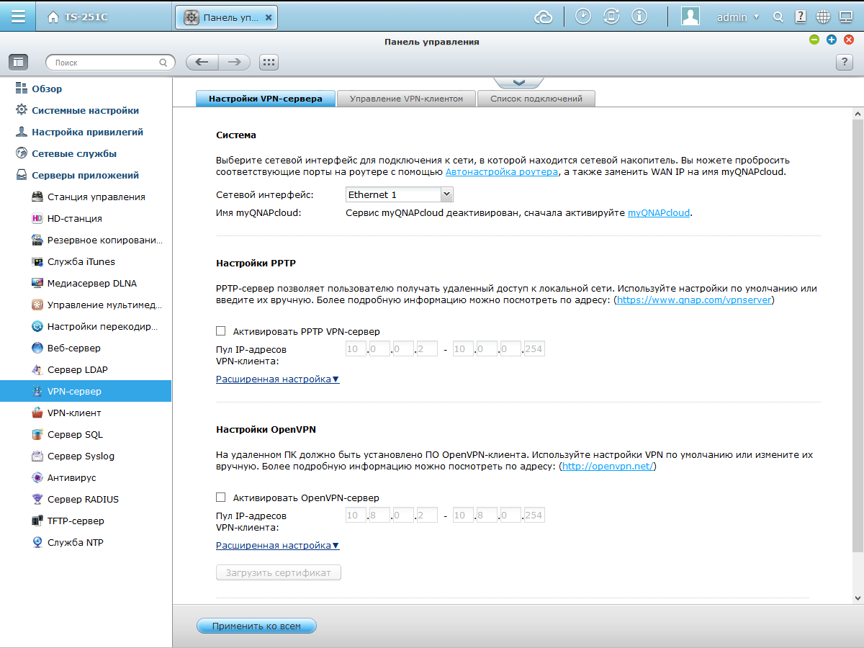This screenshot has height=648, width=864.
Task: Open the openvpn.net link
Action: 607,467
